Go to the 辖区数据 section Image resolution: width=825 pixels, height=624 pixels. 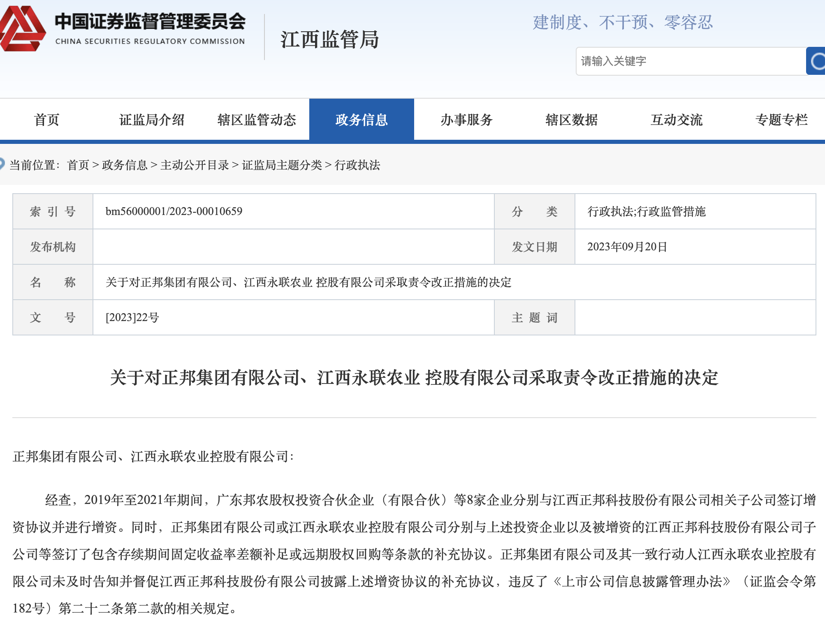coord(571,120)
